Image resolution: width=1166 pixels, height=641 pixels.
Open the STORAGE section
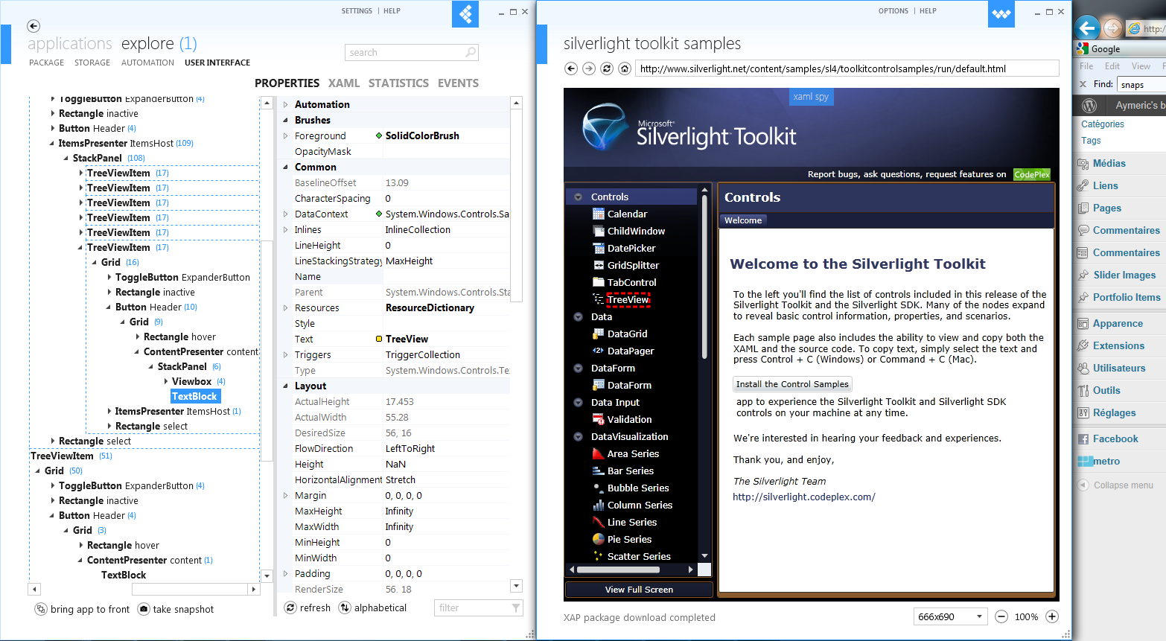point(92,63)
